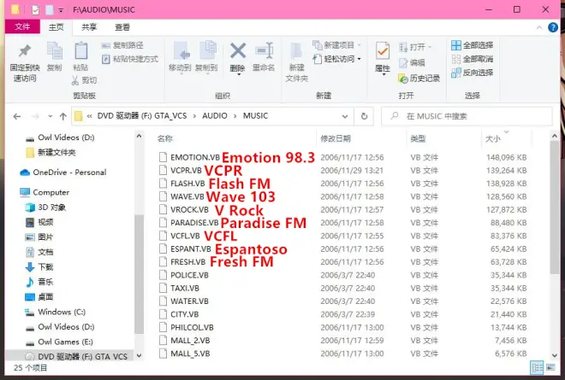Go up one folder level arrow

[x=63, y=116]
